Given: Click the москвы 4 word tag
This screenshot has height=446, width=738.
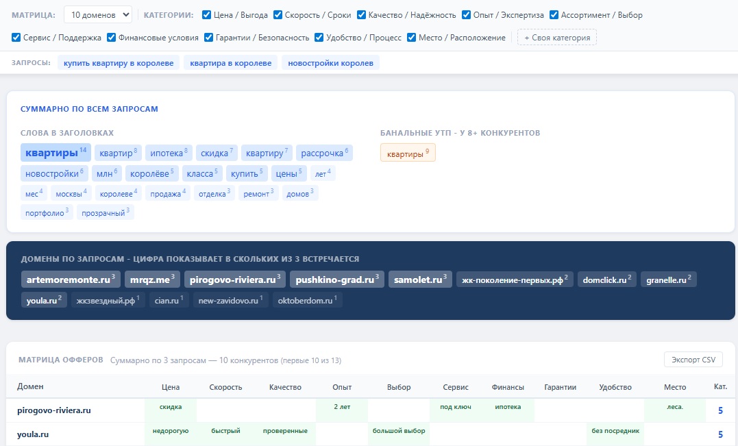Looking at the screenshot, I should point(71,193).
